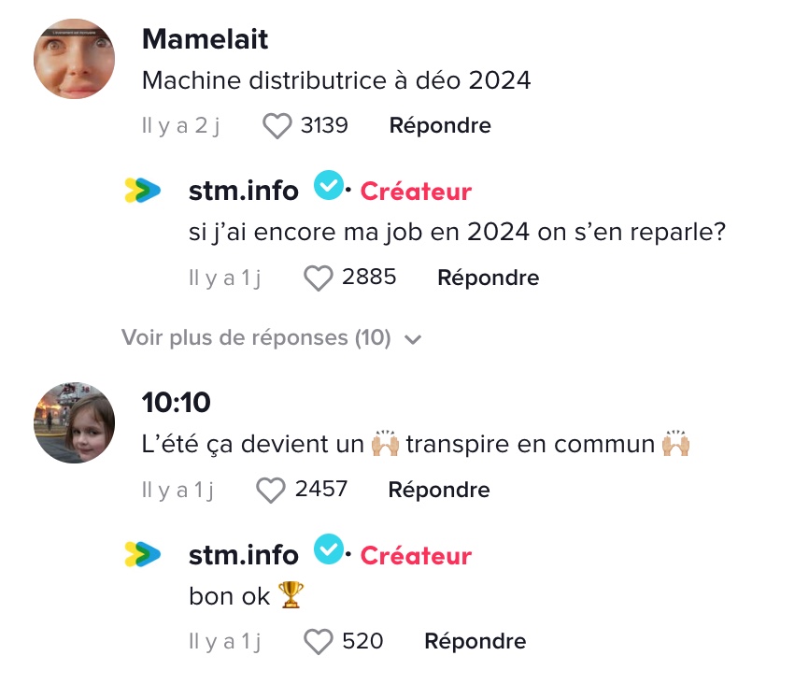Open second stm.info username link
This screenshot has width=809, height=684.
(x=244, y=555)
